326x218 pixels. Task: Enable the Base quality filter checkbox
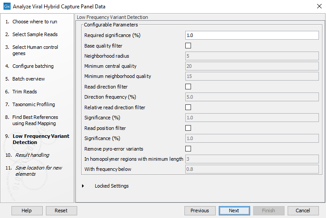pos(188,45)
